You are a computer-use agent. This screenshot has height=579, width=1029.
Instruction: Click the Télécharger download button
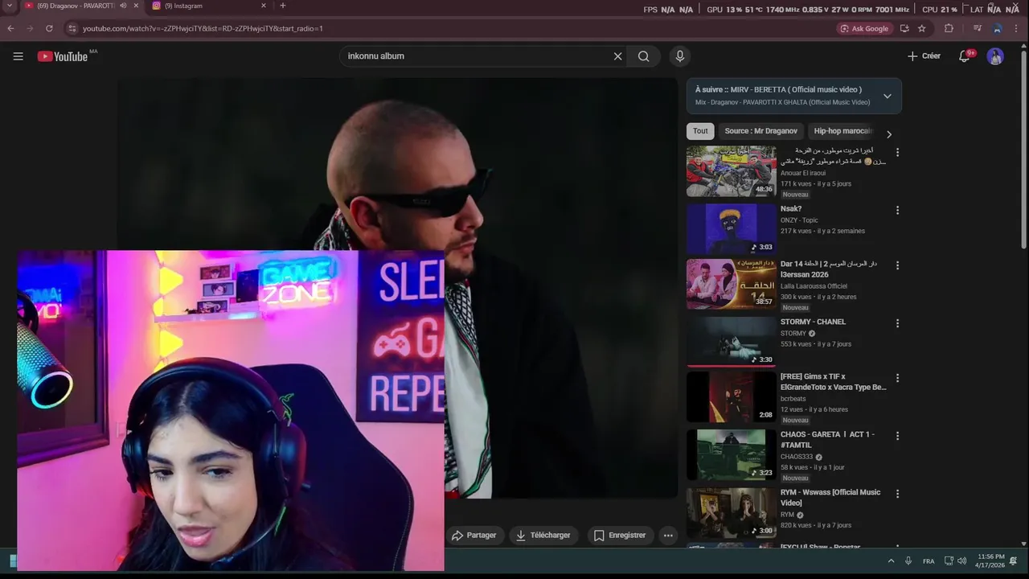pyautogui.click(x=543, y=536)
